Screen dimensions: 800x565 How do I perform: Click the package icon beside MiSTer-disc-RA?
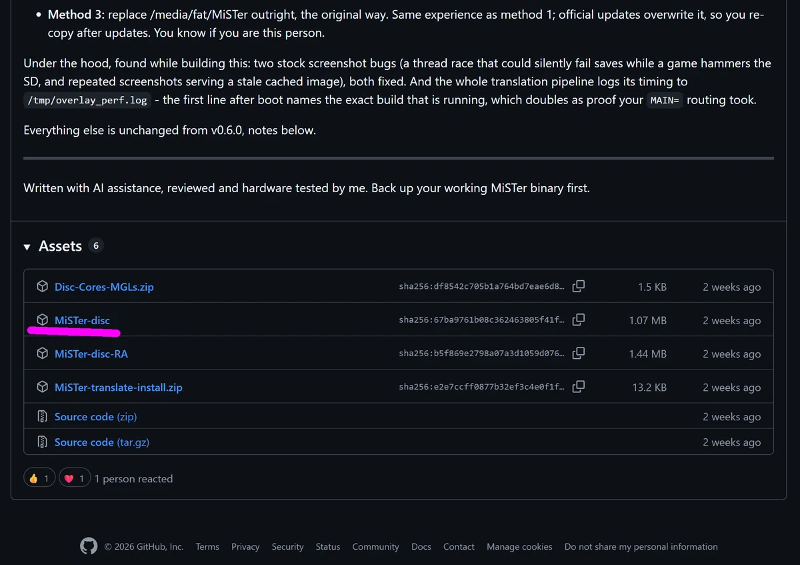point(43,354)
